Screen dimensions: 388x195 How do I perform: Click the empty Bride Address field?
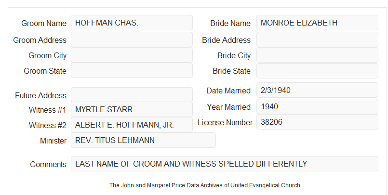(x=317, y=39)
